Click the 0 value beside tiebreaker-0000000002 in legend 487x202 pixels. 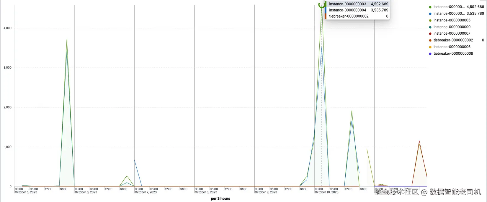click(x=483, y=40)
